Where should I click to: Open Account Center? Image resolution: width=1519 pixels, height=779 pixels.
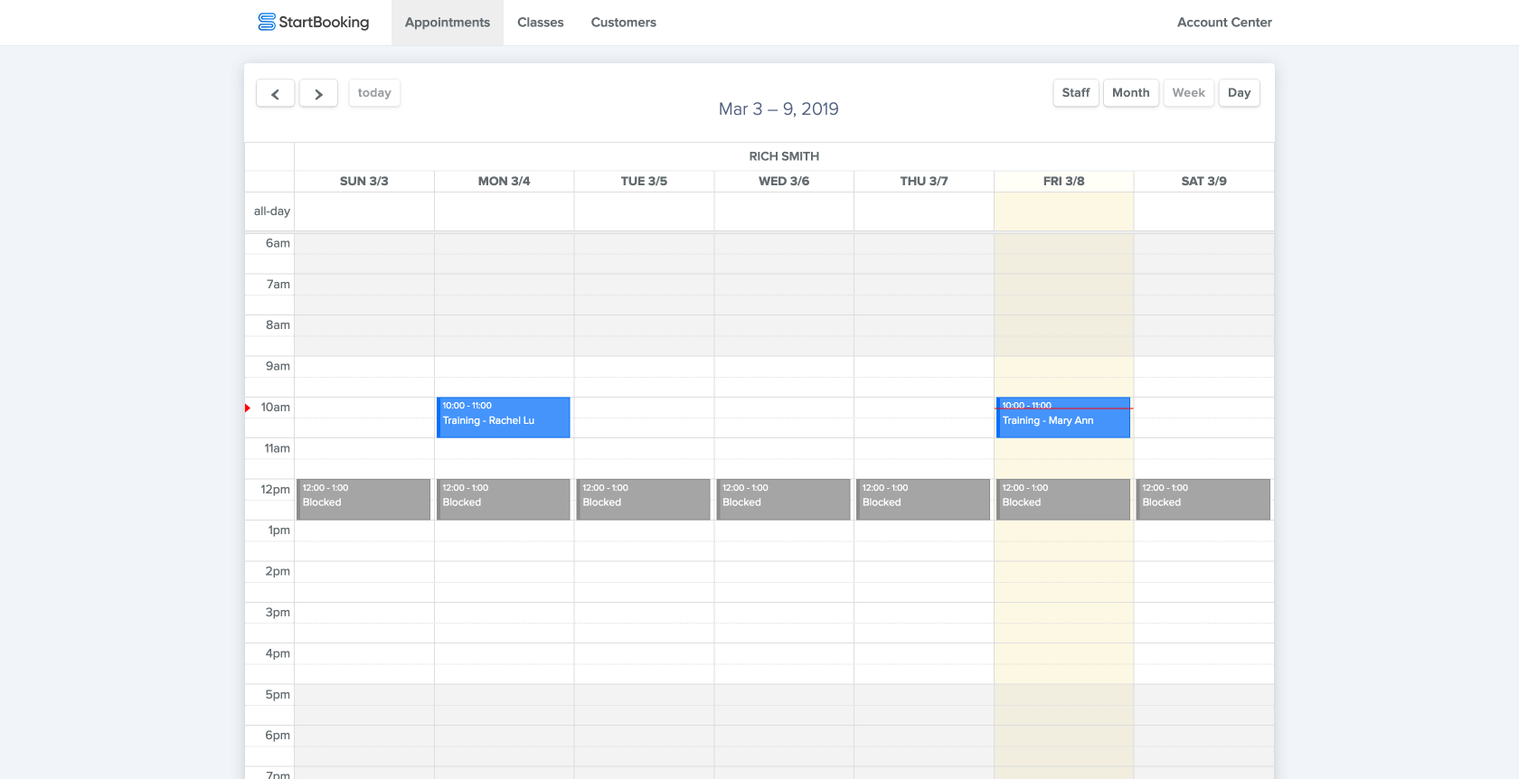coord(1224,23)
